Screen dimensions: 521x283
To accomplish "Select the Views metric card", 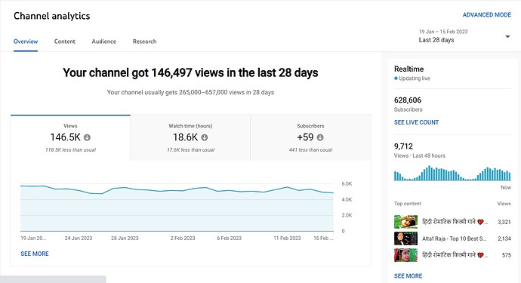I will click(70, 137).
